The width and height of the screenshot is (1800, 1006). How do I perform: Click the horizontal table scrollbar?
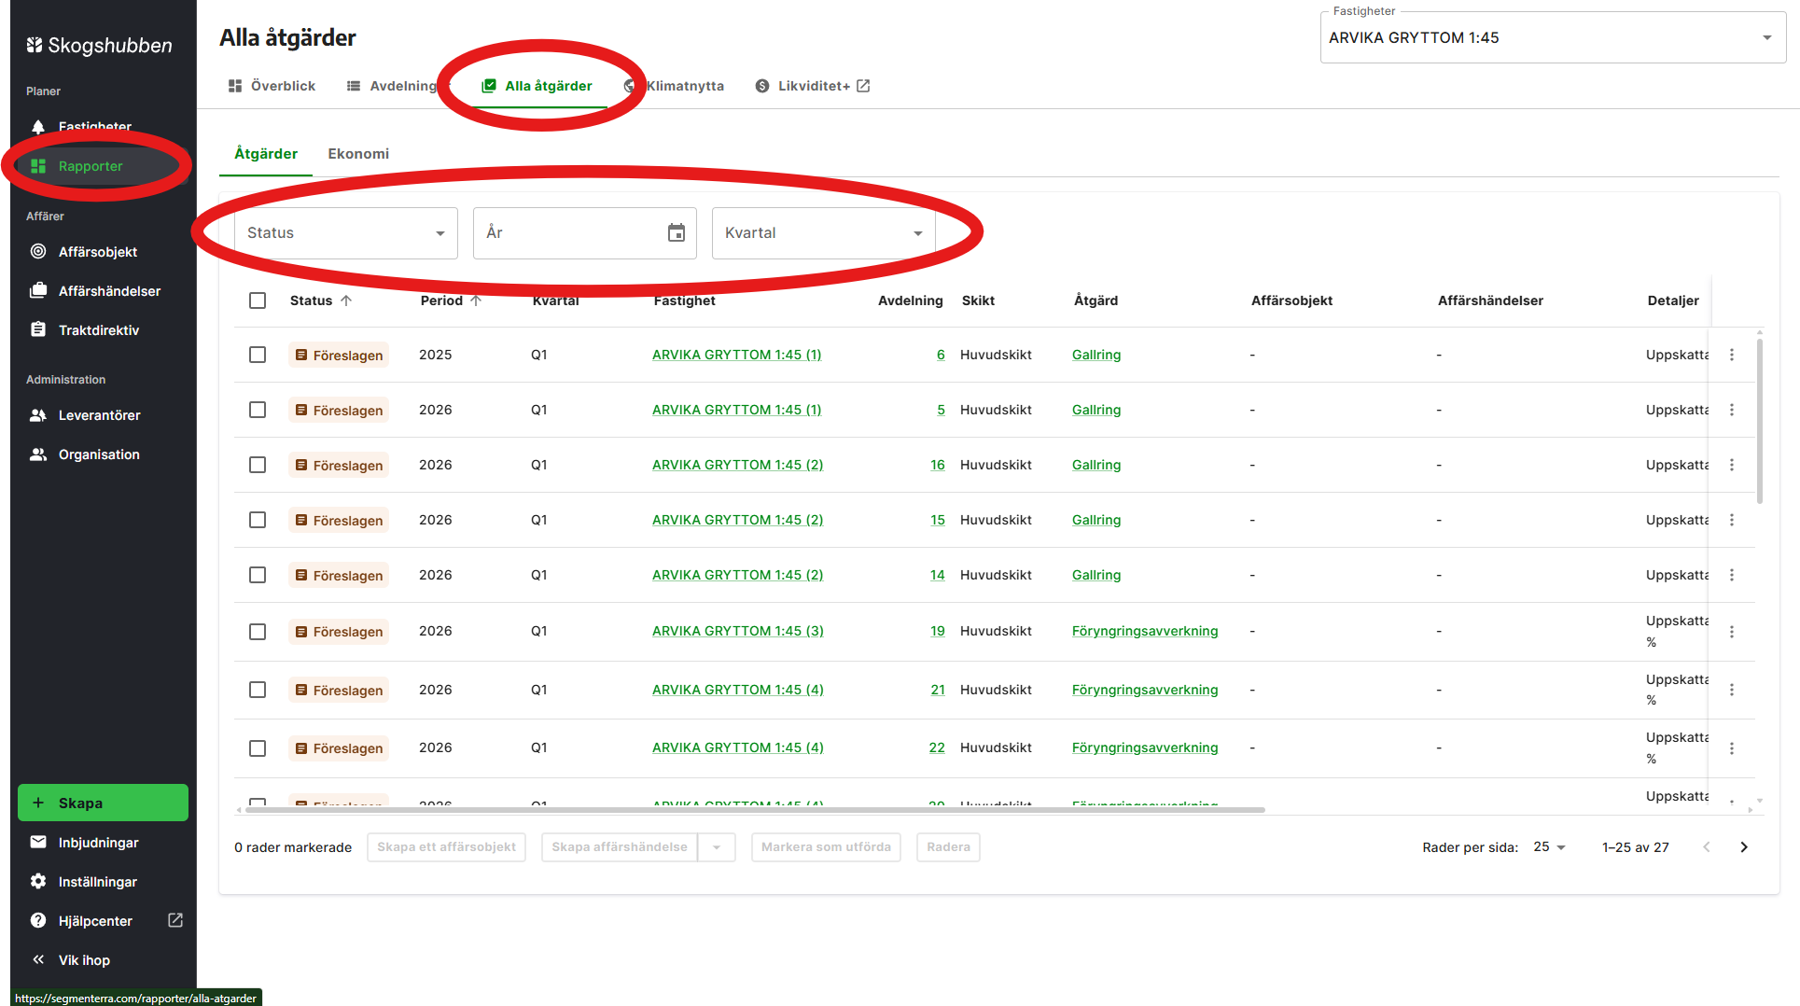click(755, 810)
